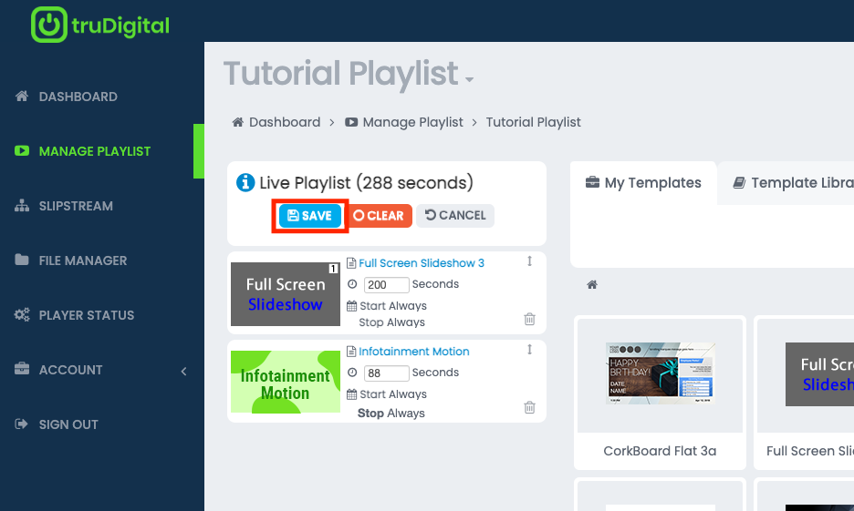This screenshot has height=511, width=854.
Task: Click the Manage Playlist play icon in sidebar
Action: click(x=22, y=150)
